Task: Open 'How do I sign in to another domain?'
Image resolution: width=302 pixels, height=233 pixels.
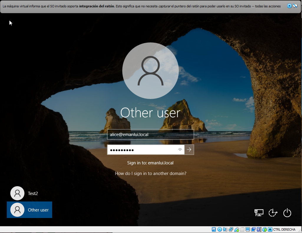Action: [151, 173]
